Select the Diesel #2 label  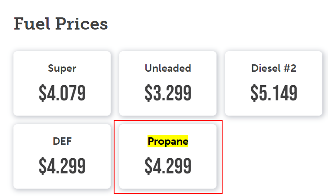274,68
